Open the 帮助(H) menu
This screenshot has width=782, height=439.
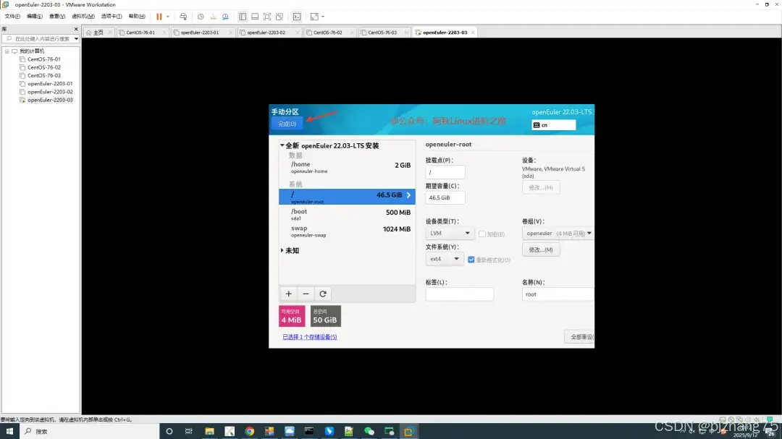(137, 17)
